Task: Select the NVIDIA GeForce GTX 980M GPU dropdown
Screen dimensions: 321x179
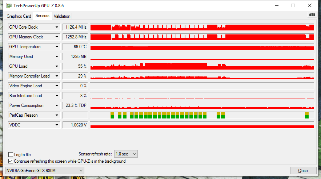Action: coord(45,171)
